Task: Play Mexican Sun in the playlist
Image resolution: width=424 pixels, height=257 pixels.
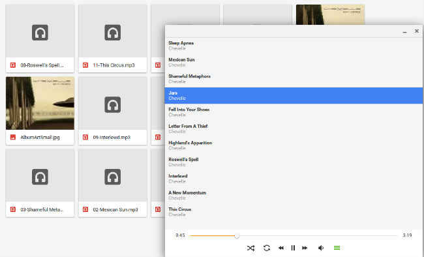Action: coord(294,62)
